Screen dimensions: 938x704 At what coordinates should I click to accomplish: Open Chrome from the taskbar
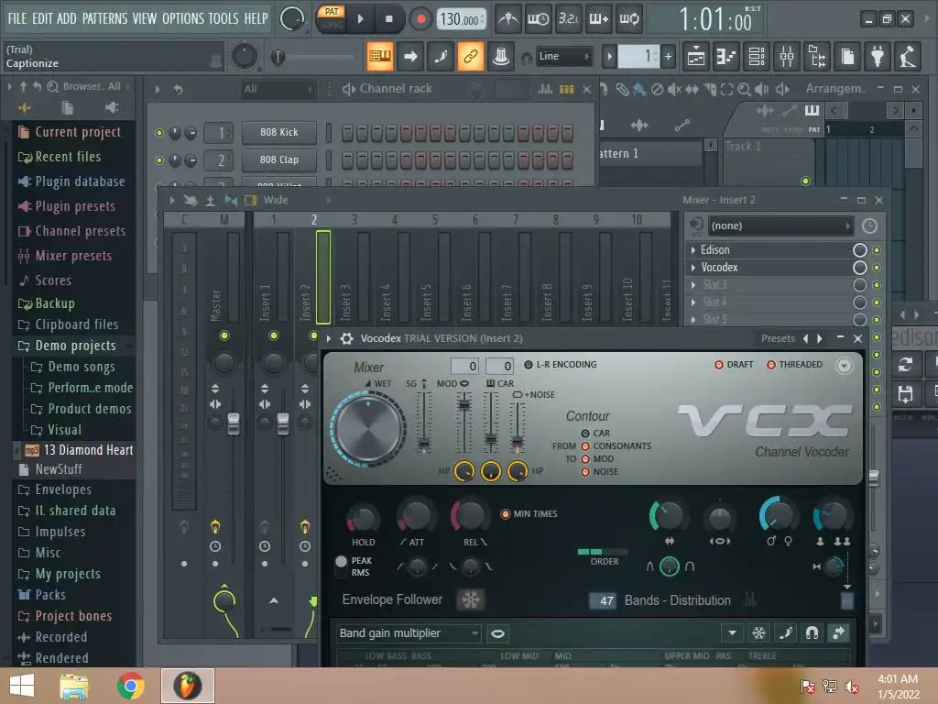click(130, 686)
